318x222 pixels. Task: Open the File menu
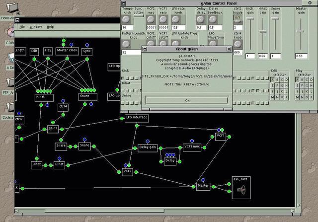coord(22,26)
